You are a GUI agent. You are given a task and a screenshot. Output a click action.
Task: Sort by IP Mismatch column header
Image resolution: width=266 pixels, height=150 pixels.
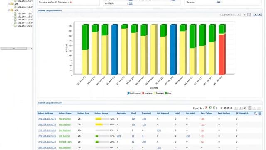pos(242,113)
